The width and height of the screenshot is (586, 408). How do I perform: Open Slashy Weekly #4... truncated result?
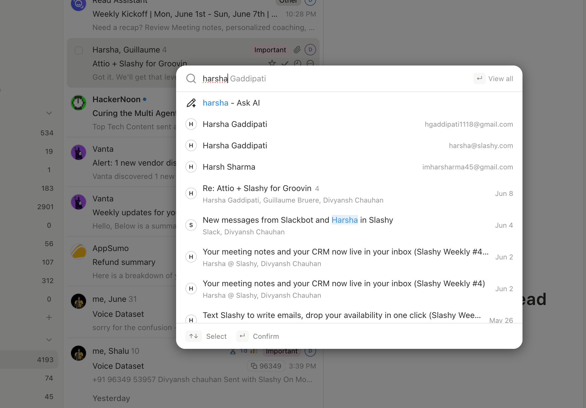tap(349, 257)
